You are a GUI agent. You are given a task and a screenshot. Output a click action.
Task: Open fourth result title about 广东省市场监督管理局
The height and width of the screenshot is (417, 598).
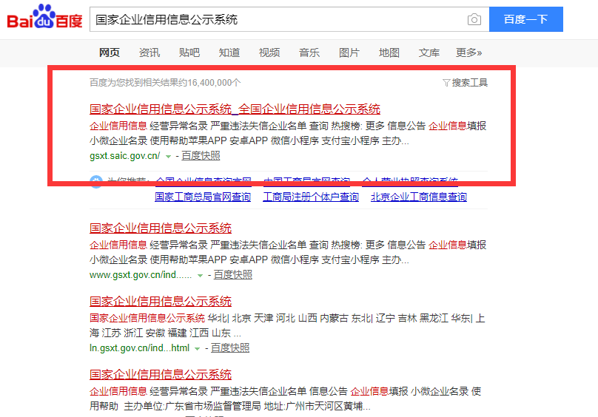click(x=161, y=374)
